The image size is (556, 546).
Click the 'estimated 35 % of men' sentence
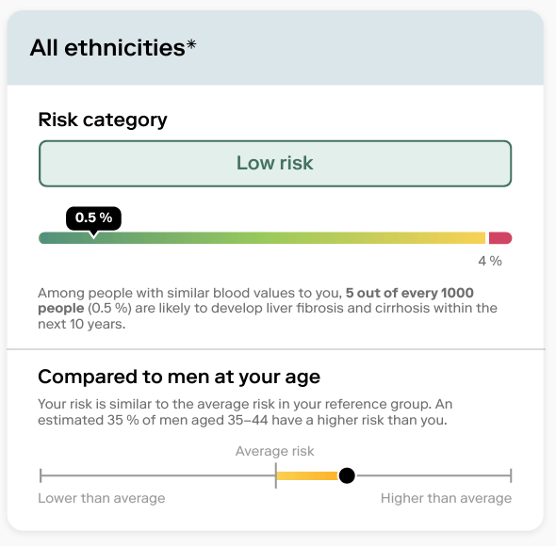[x=242, y=420]
